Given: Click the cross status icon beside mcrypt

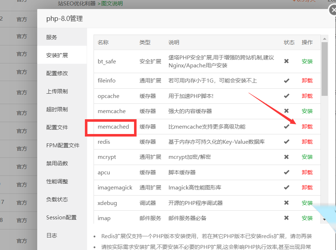Looking at the screenshot, I should click(287, 157).
